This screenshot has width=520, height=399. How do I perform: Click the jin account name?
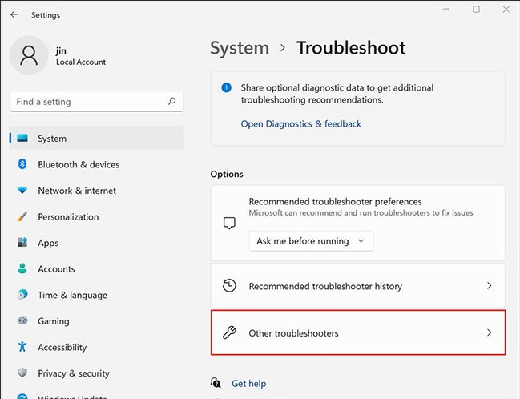61,50
